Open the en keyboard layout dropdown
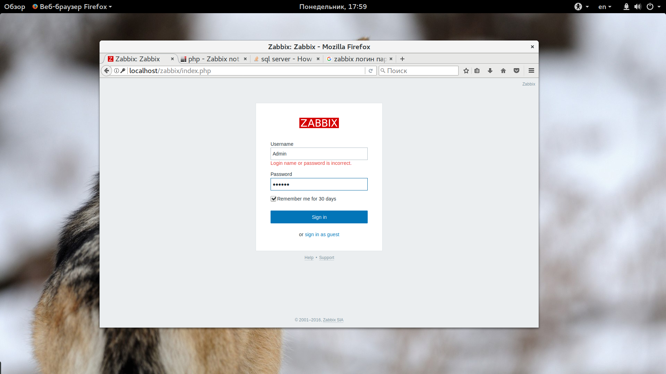The width and height of the screenshot is (666, 374). point(605,7)
